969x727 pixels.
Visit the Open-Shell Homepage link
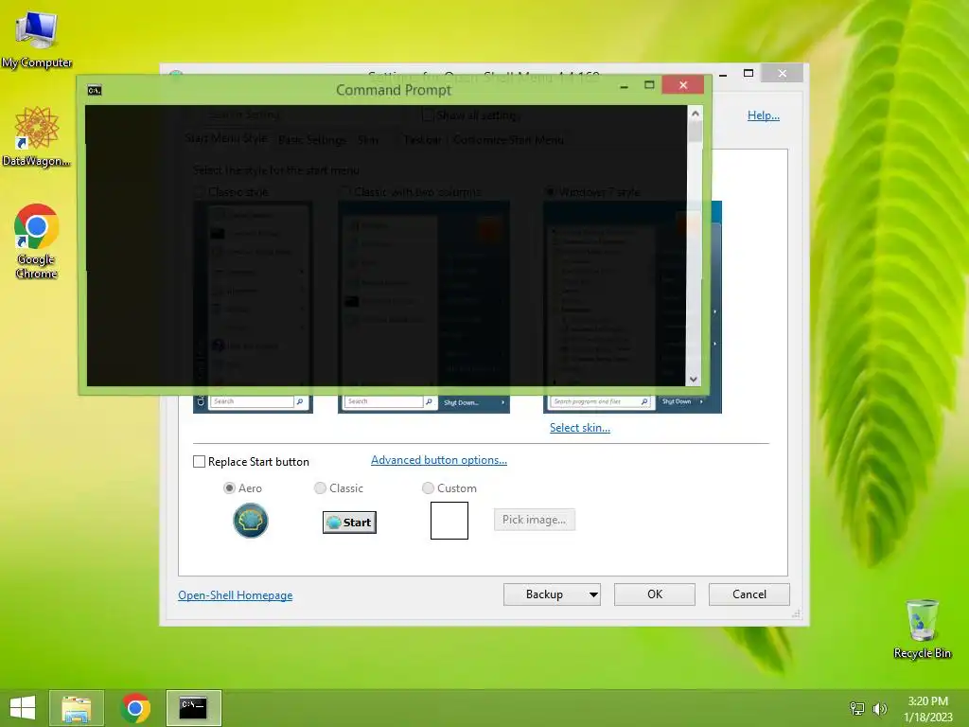point(236,595)
